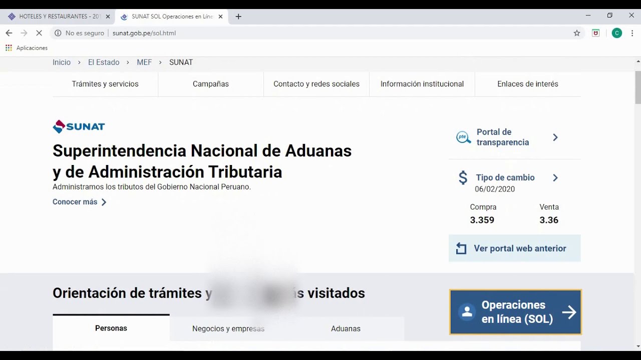Bookmark this page with the star icon
Image resolution: width=641 pixels, height=360 pixels.
point(577,33)
